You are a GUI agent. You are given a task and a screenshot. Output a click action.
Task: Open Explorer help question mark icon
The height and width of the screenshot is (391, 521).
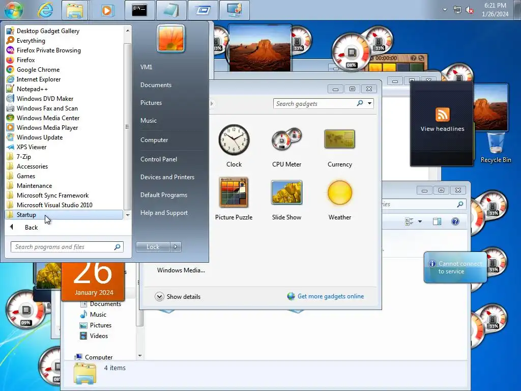[x=455, y=221]
